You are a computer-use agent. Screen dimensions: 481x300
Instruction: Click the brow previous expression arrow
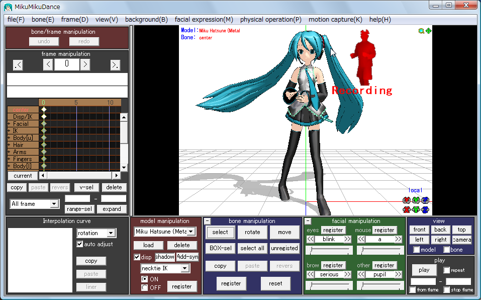(x=310, y=274)
